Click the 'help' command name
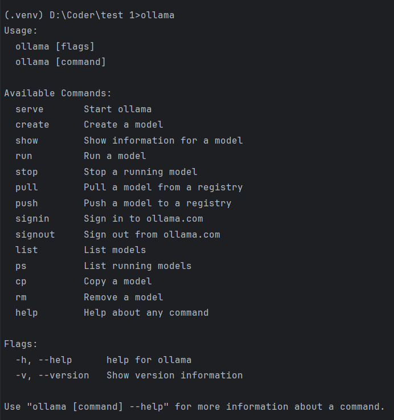The width and height of the screenshot is (394, 420). click(x=27, y=312)
